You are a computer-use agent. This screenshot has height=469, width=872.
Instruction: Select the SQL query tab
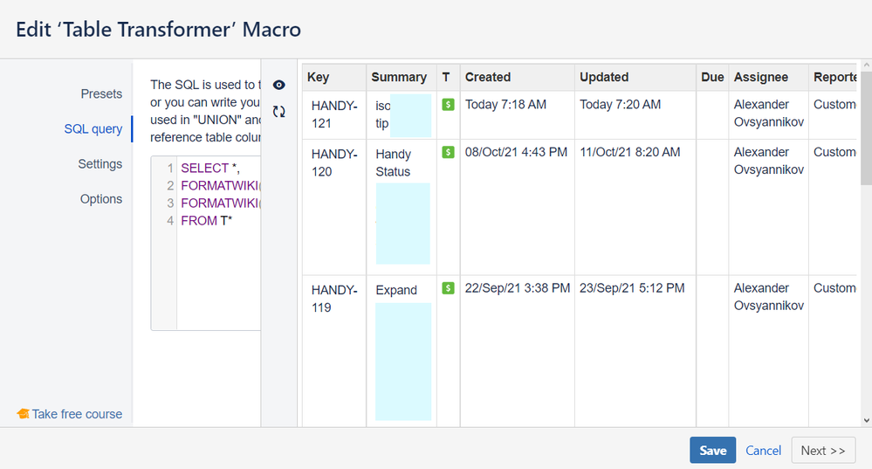point(93,128)
